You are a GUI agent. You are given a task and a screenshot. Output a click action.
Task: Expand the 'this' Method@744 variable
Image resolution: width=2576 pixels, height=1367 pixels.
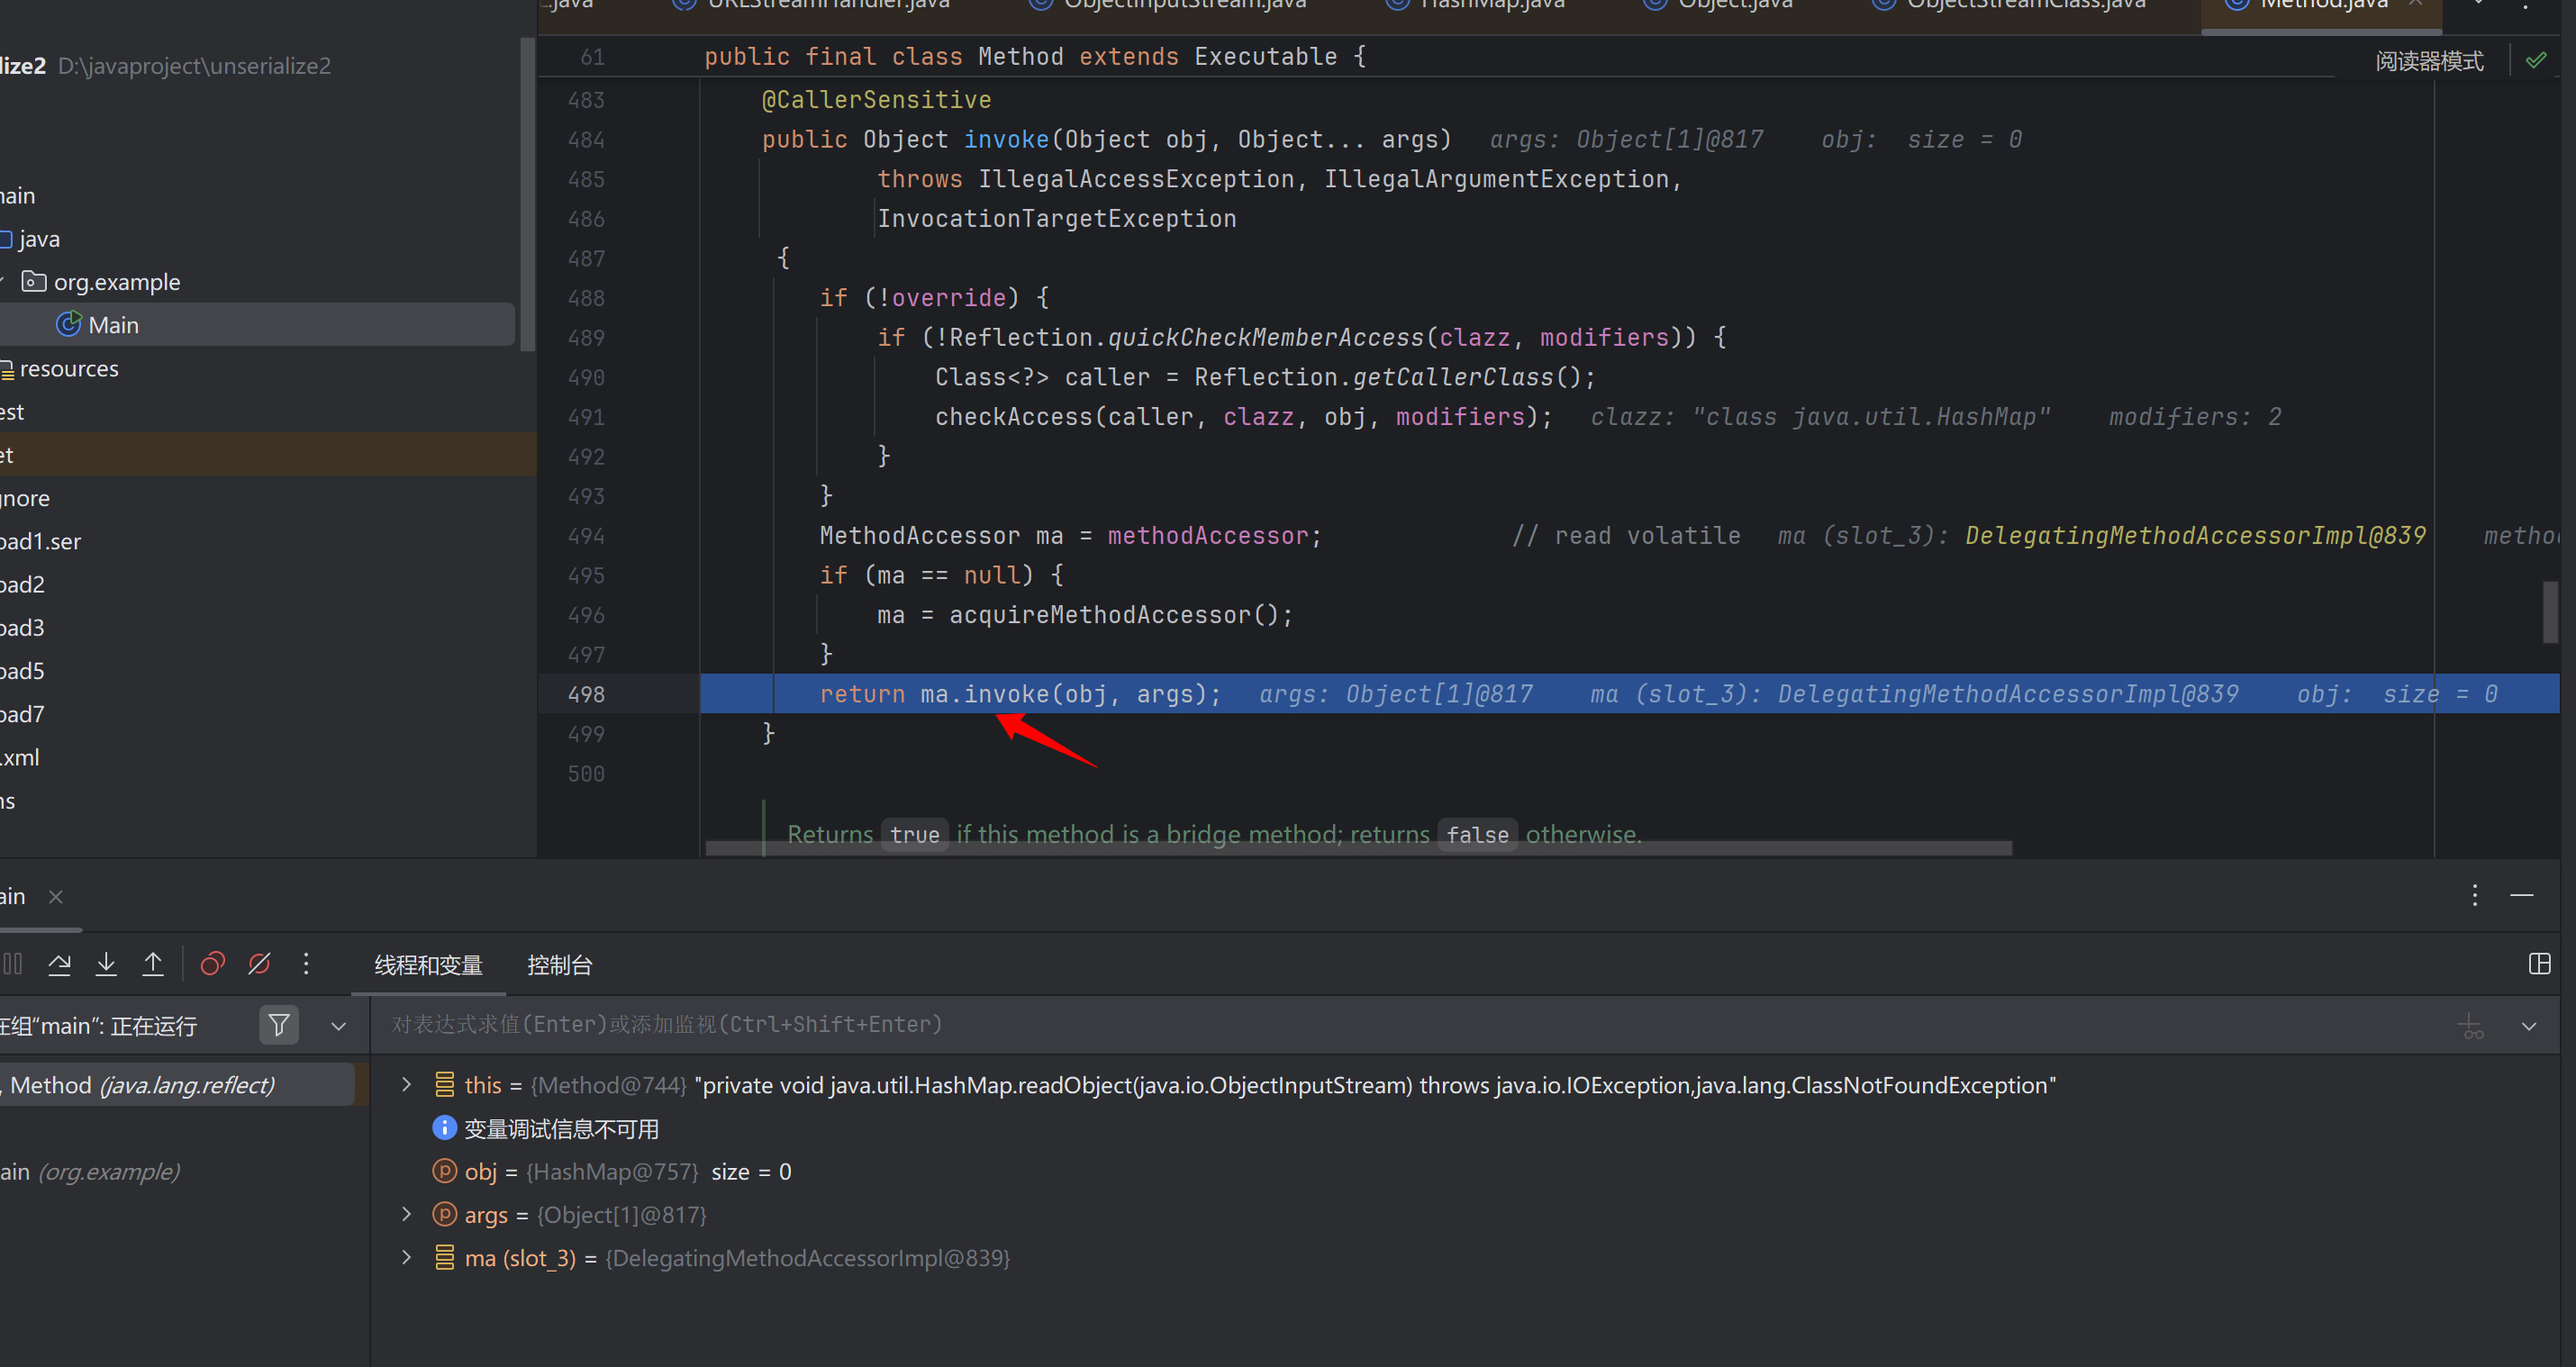tap(406, 1085)
